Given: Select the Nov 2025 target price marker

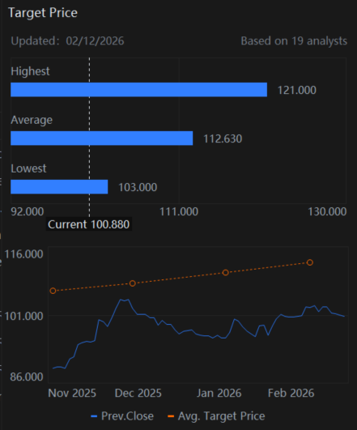Looking at the screenshot, I should pyautogui.click(x=53, y=291).
